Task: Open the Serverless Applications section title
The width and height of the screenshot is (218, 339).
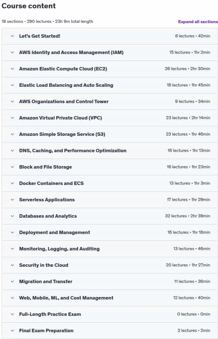Action: [47, 199]
